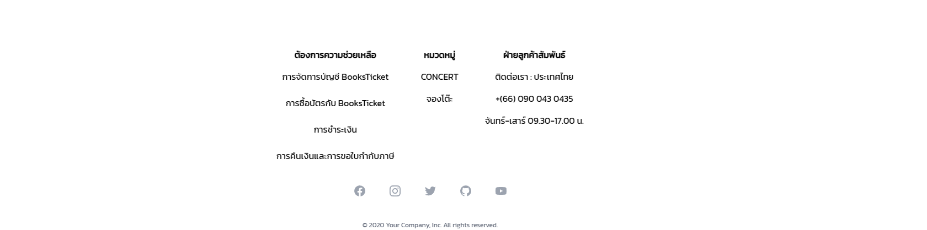
Task: Open the GitHub icon link
Action: point(466,191)
